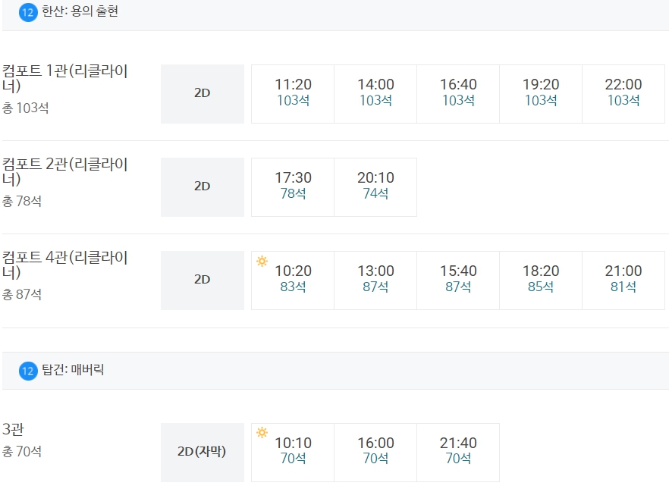Screen dimensions: 669x489
Task: Select the 16:00 탑건 showing in 3관
Action: pos(375,453)
